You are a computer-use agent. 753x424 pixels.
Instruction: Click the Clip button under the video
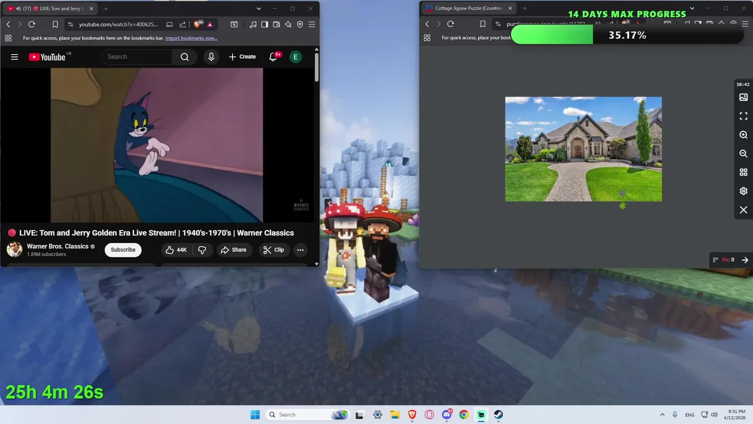point(274,250)
